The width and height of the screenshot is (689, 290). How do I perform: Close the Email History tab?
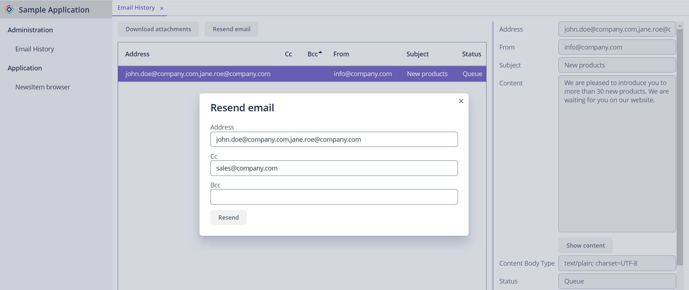tap(162, 8)
